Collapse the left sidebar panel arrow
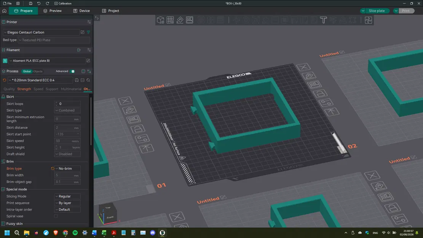The image size is (423, 238). point(97,18)
